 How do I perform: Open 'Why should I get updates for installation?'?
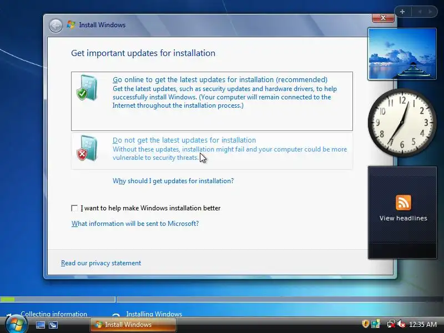173,181
